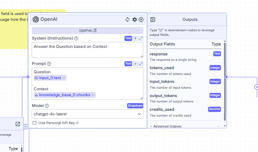Image resolution: width=258 pixels, height=152 pixels.
Task: Expand System Instructions field to fullscreen
Action: point(141,38)
